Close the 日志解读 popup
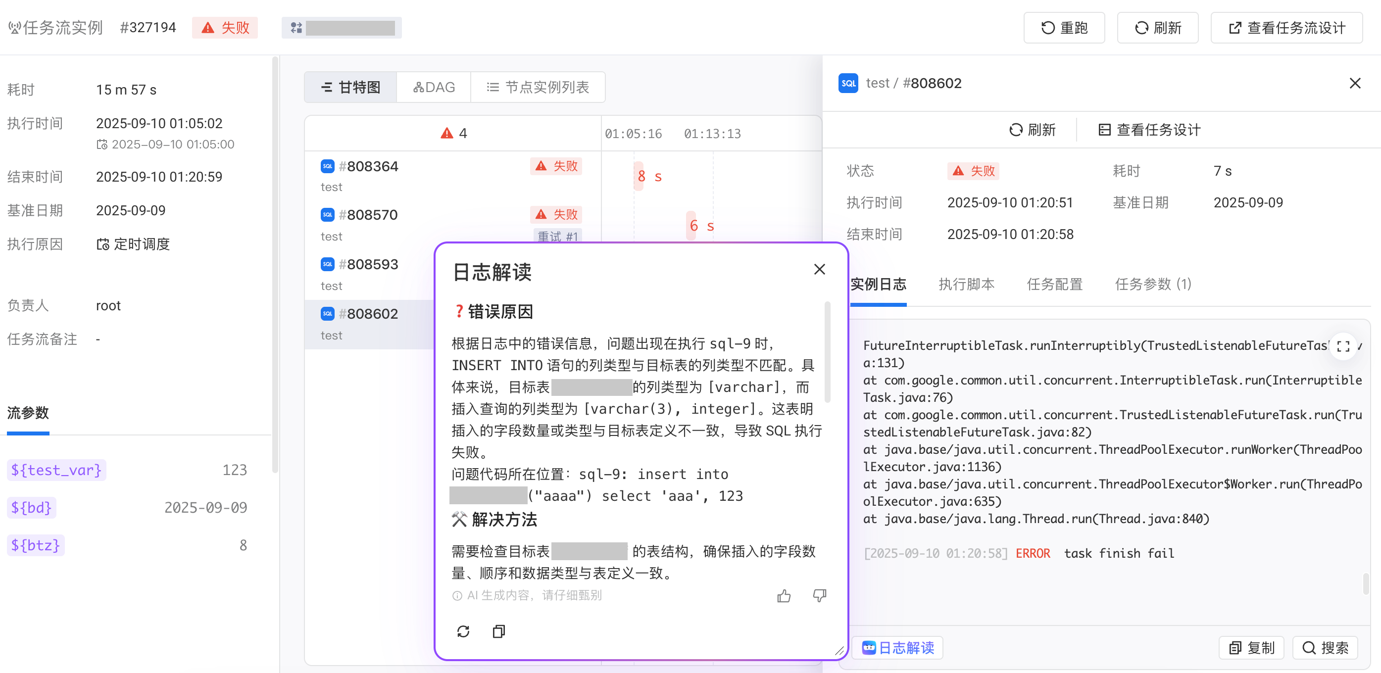 pos(819,270)
